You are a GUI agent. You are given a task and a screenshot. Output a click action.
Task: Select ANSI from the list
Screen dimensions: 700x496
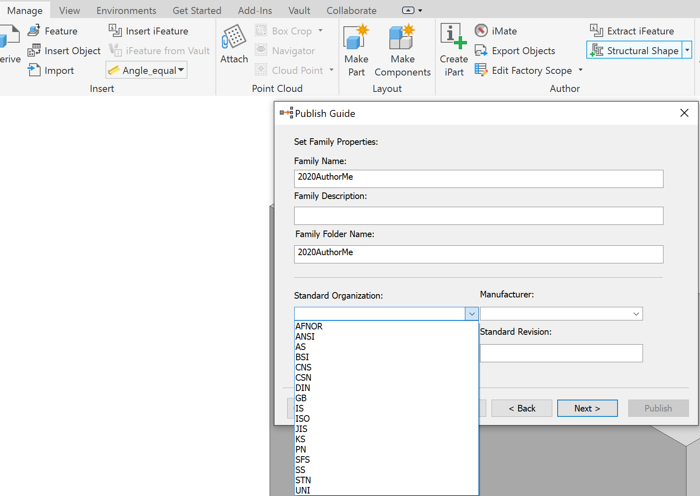[x=387, y=336]
